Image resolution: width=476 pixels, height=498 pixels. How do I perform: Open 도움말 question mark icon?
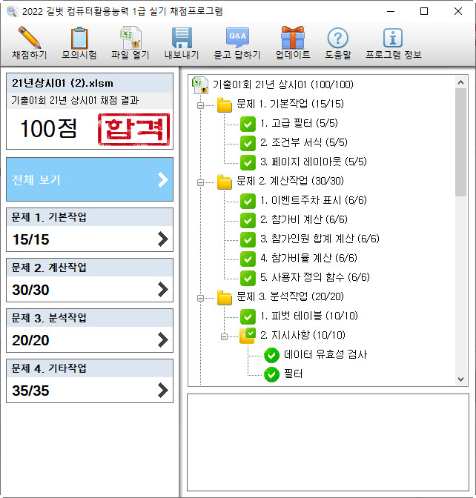[337, 38]
